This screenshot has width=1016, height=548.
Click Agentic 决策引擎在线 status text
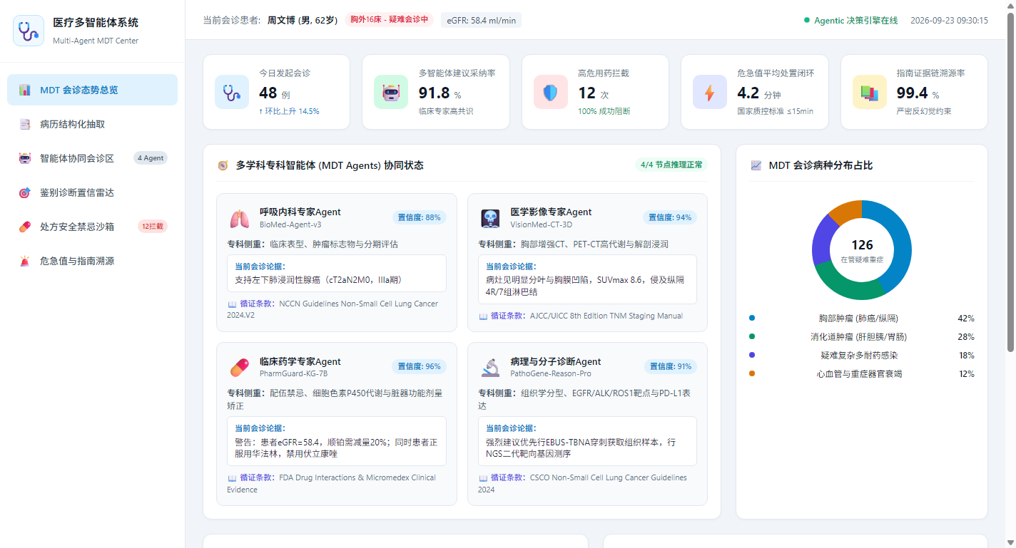click(855, 20)
